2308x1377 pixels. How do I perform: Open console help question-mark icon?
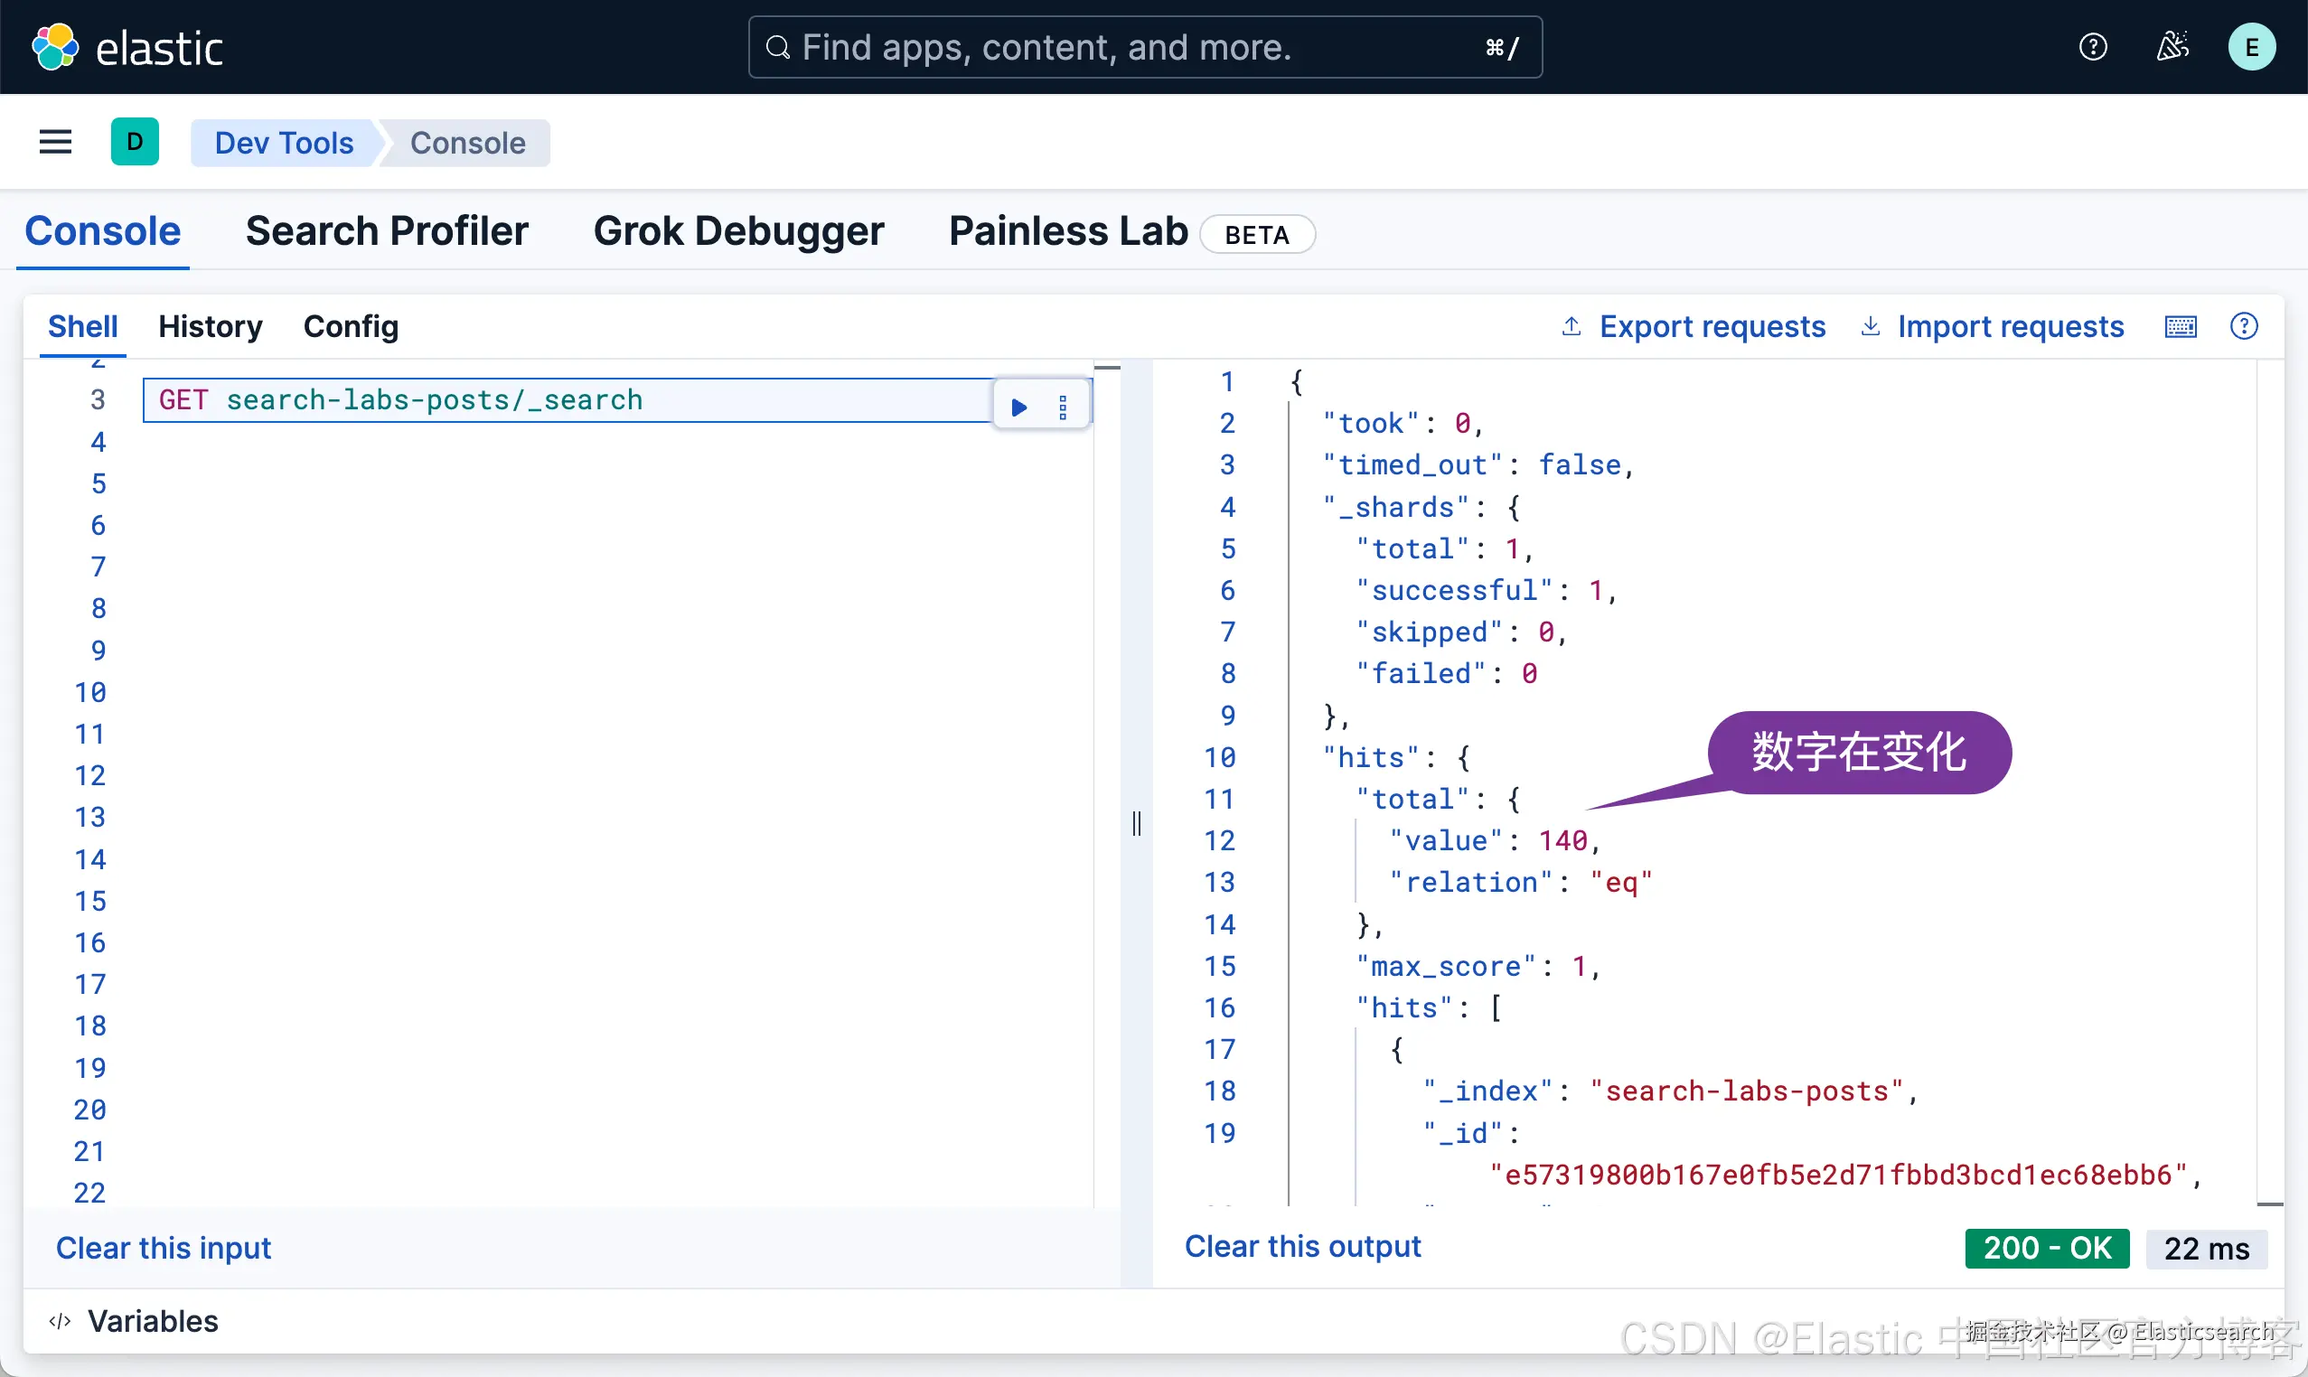tap(2243, 326)
